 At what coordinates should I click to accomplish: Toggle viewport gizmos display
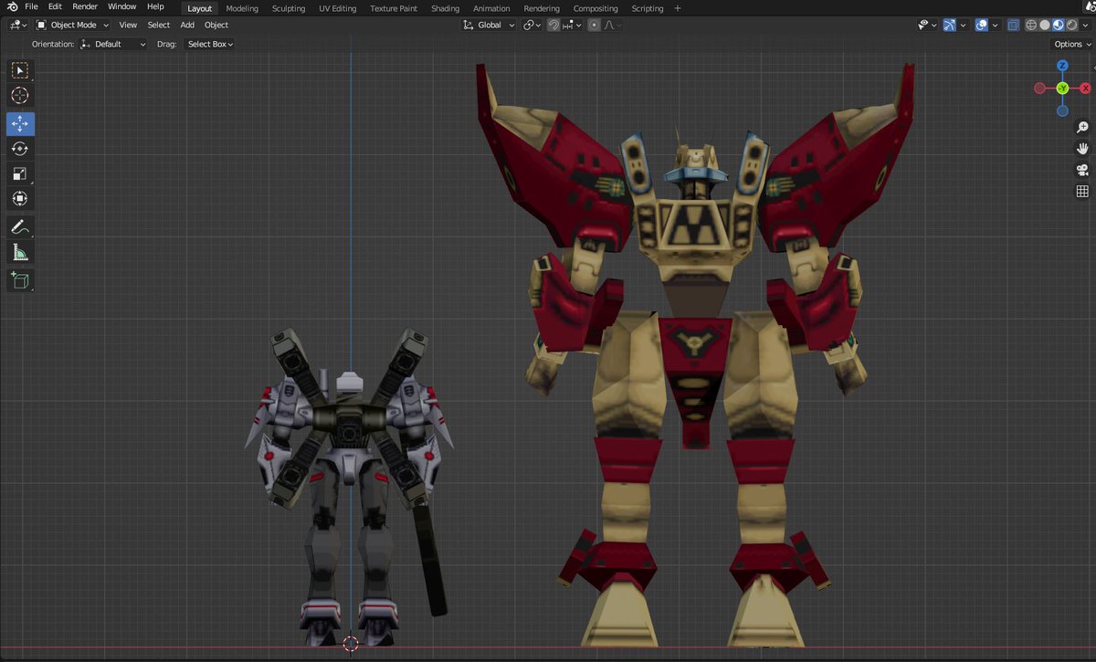tap(950, 26)
